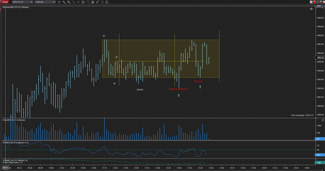Click the RSI value marker 49,1
The height and width of the screenshot is (171, 325).
coord(319,155)
